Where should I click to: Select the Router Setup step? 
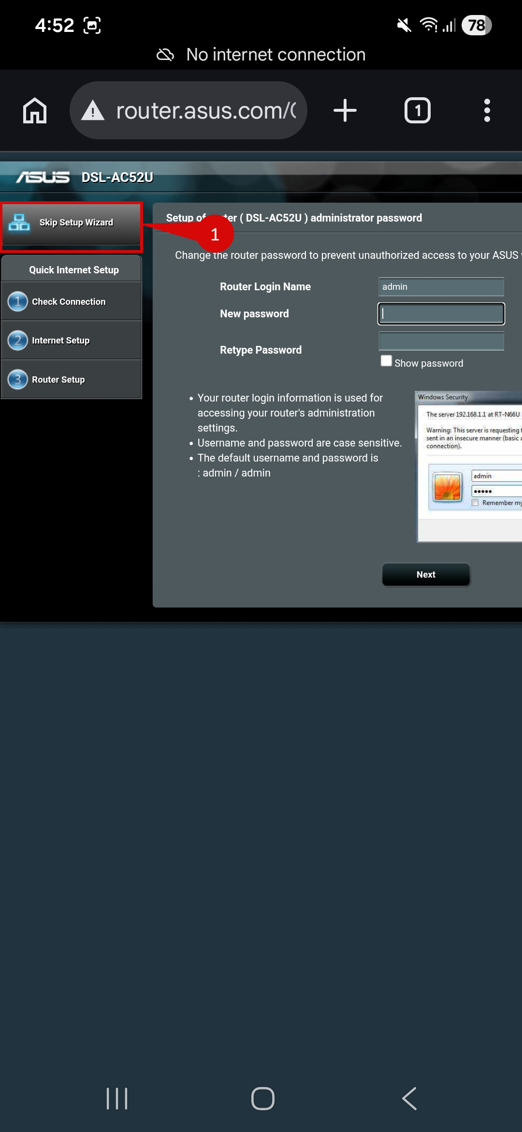click(58, 380)
